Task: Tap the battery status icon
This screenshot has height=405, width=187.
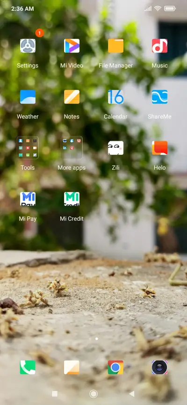Action: click(x=170, y=8)
